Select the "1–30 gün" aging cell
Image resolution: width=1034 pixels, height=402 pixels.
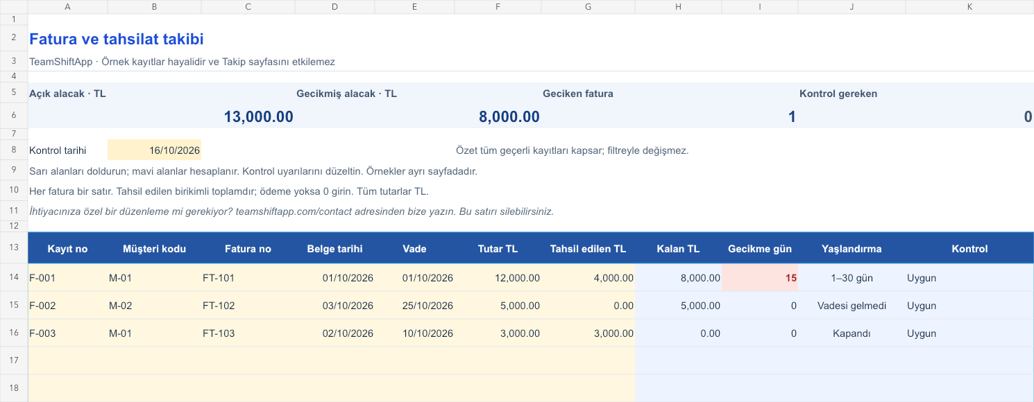[x=851, y=278]
